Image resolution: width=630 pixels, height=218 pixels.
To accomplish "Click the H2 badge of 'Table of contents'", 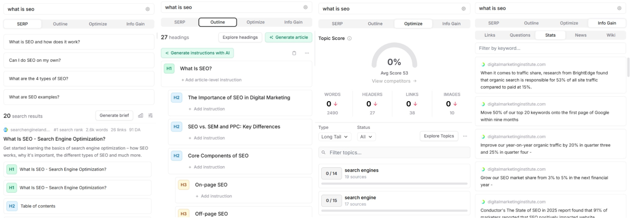I will 12,206.
